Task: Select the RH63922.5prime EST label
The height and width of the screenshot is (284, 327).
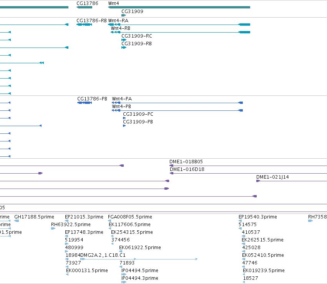Action: (71, 225)
